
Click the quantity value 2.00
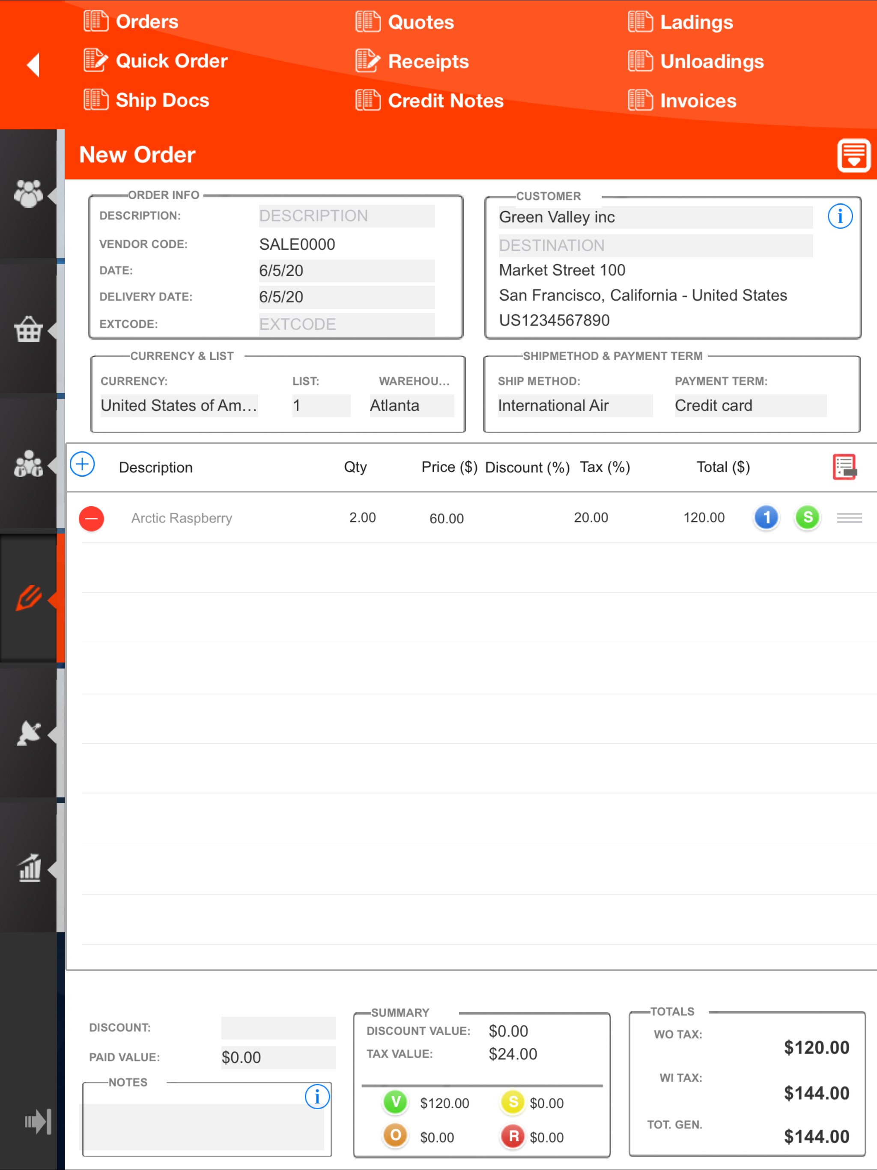pyautogui.click(x=362, y=518)
